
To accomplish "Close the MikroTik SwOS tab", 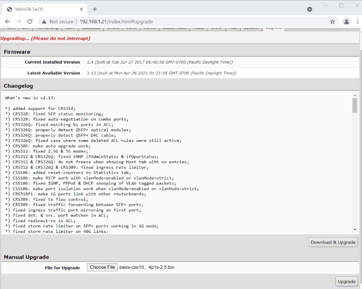I will point(81,9).
